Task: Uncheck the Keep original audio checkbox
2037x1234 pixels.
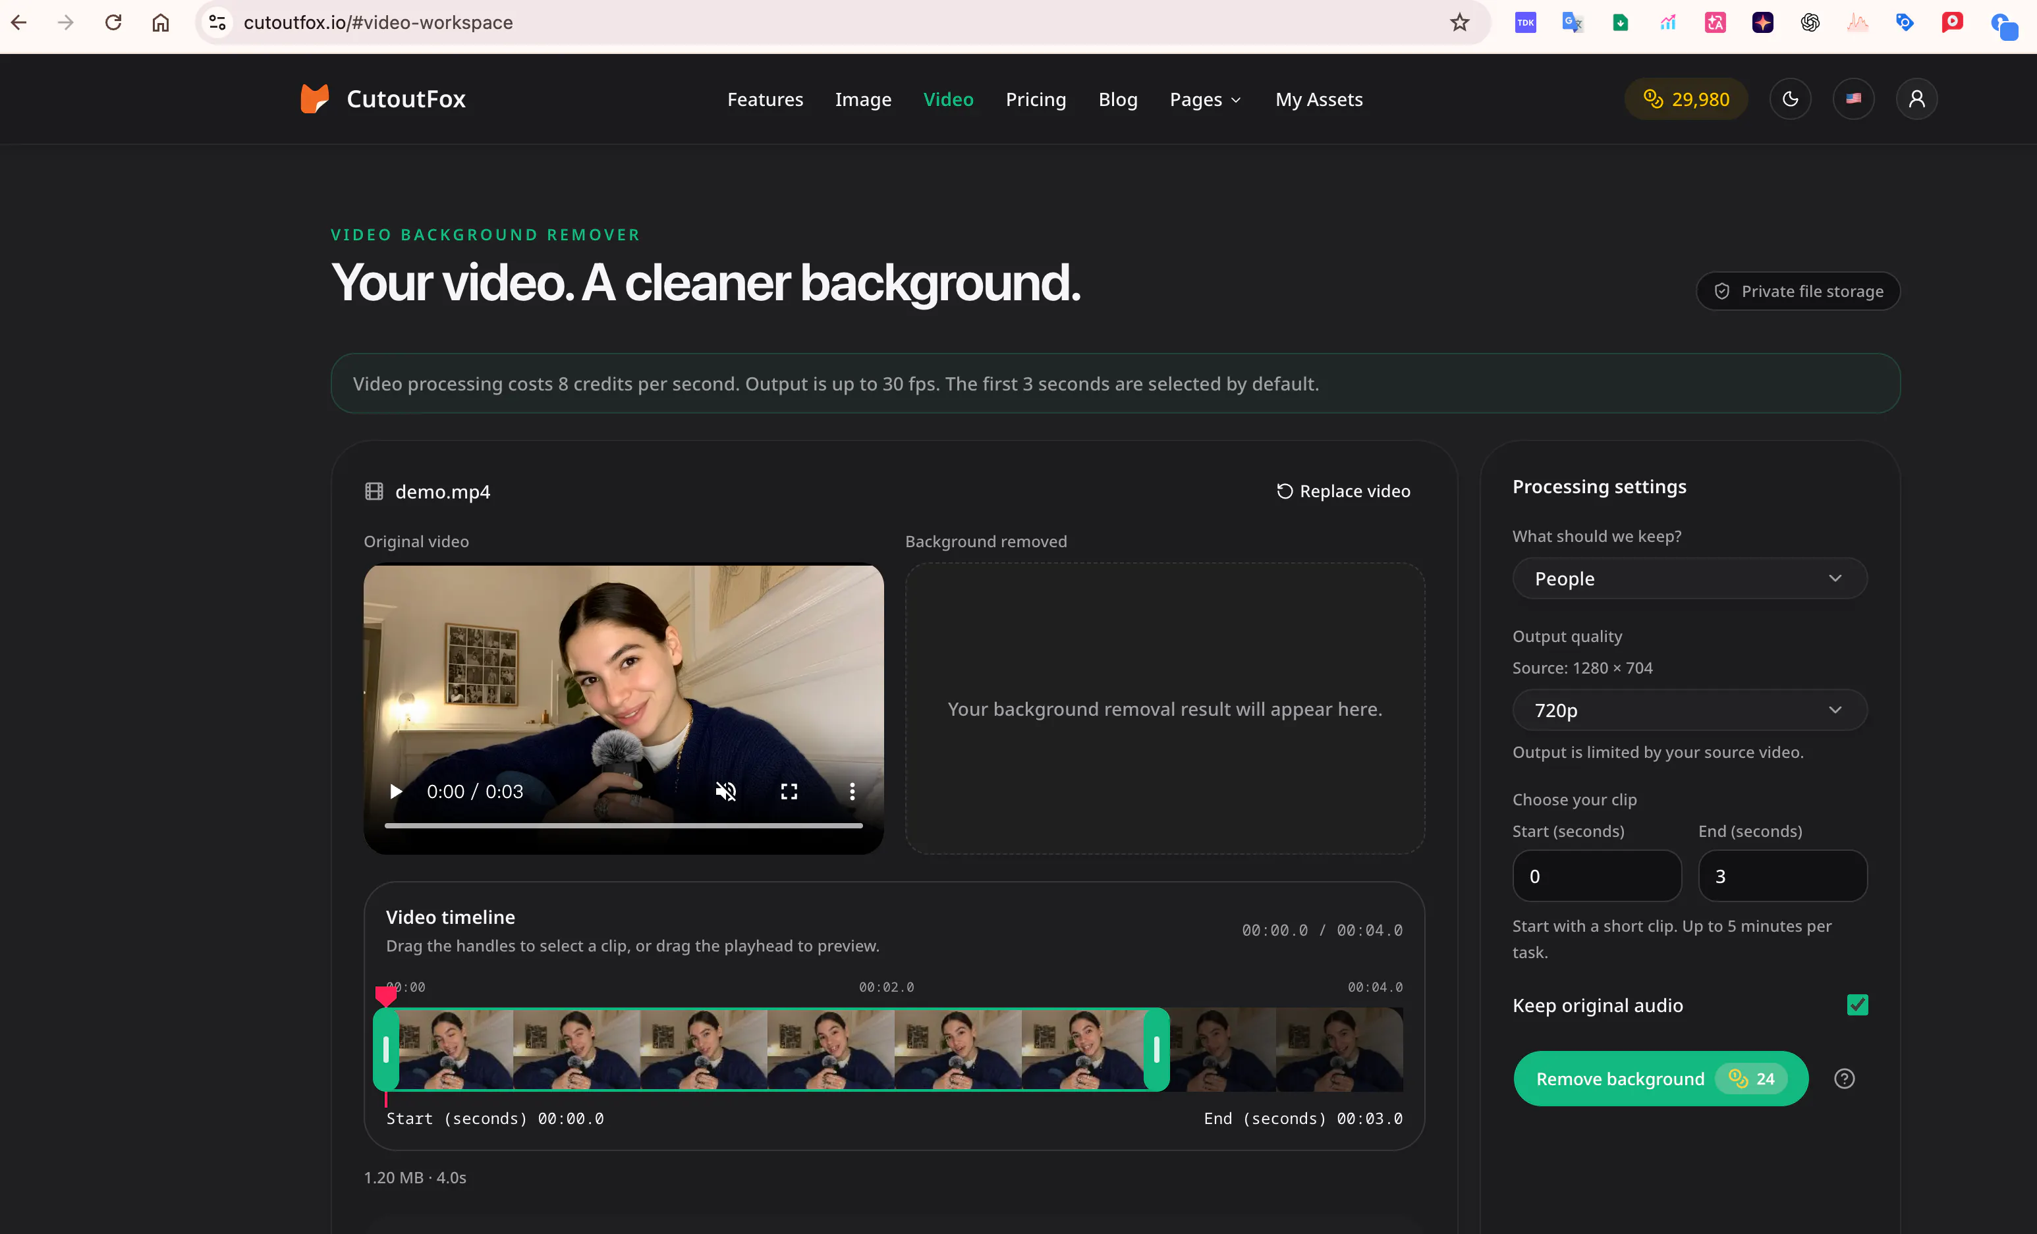Action: [x=1856, y=1005]
